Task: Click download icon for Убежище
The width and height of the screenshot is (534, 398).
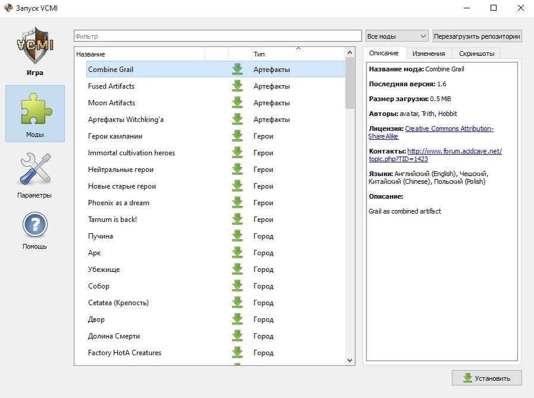Action: 237,269
